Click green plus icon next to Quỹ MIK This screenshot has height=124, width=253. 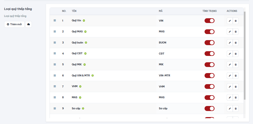[84, 64]
